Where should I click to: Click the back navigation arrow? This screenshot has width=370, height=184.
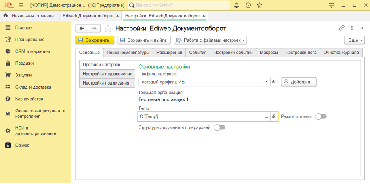pos(82,28)
